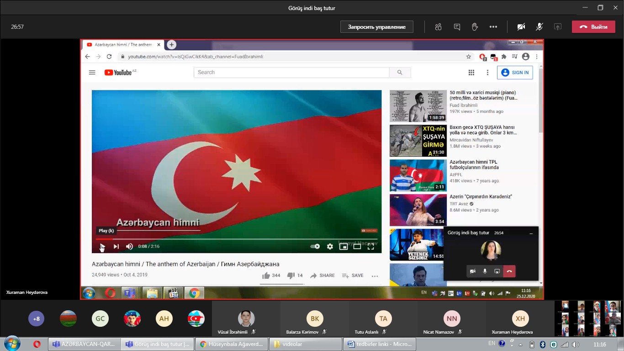Toggle the YouTube autoplay switch
Viewport: 624px width, 351px height.
click(x=315, y=246)
